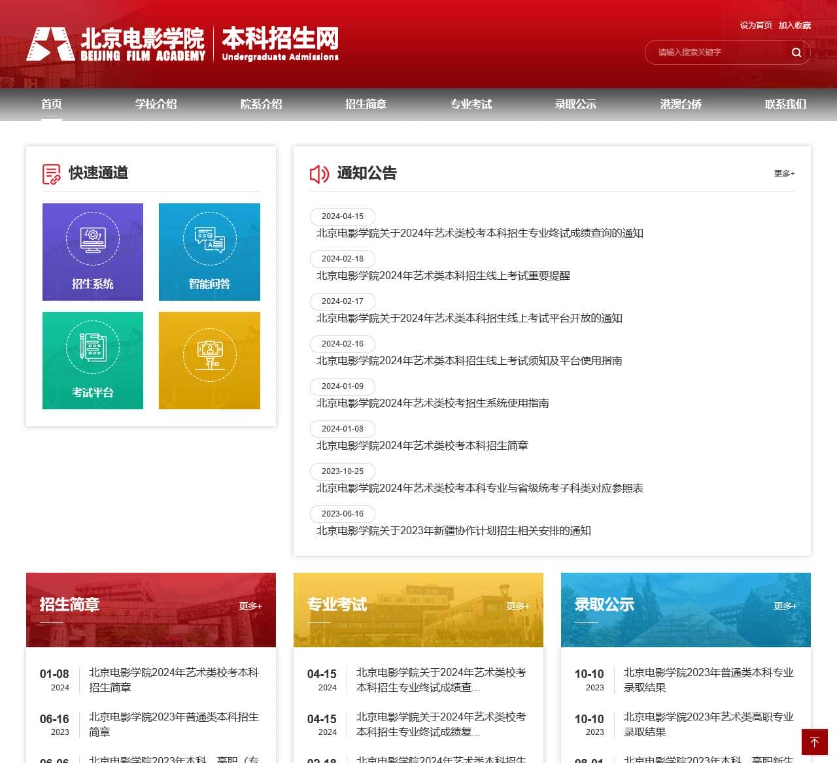Open notice 2023年新疆协作计划招生相关安排
Screen dimensions: 837x763
454,531
